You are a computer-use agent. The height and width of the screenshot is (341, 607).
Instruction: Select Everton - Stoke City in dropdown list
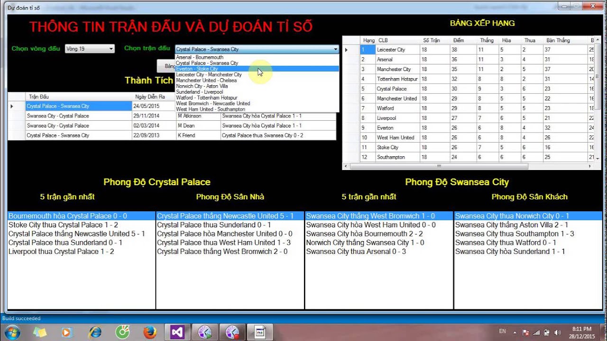pyautogui.click(x=257, y=69)
